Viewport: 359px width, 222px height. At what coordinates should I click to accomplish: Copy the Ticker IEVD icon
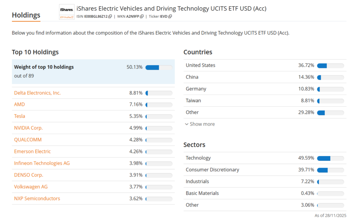(x=170, y=17)
